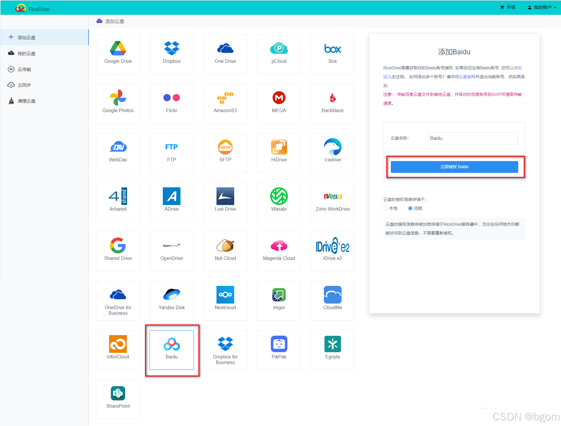Click the 云盘官网 link
The image size is (561, 426).
pyautogui.click(x=467, y=77)
